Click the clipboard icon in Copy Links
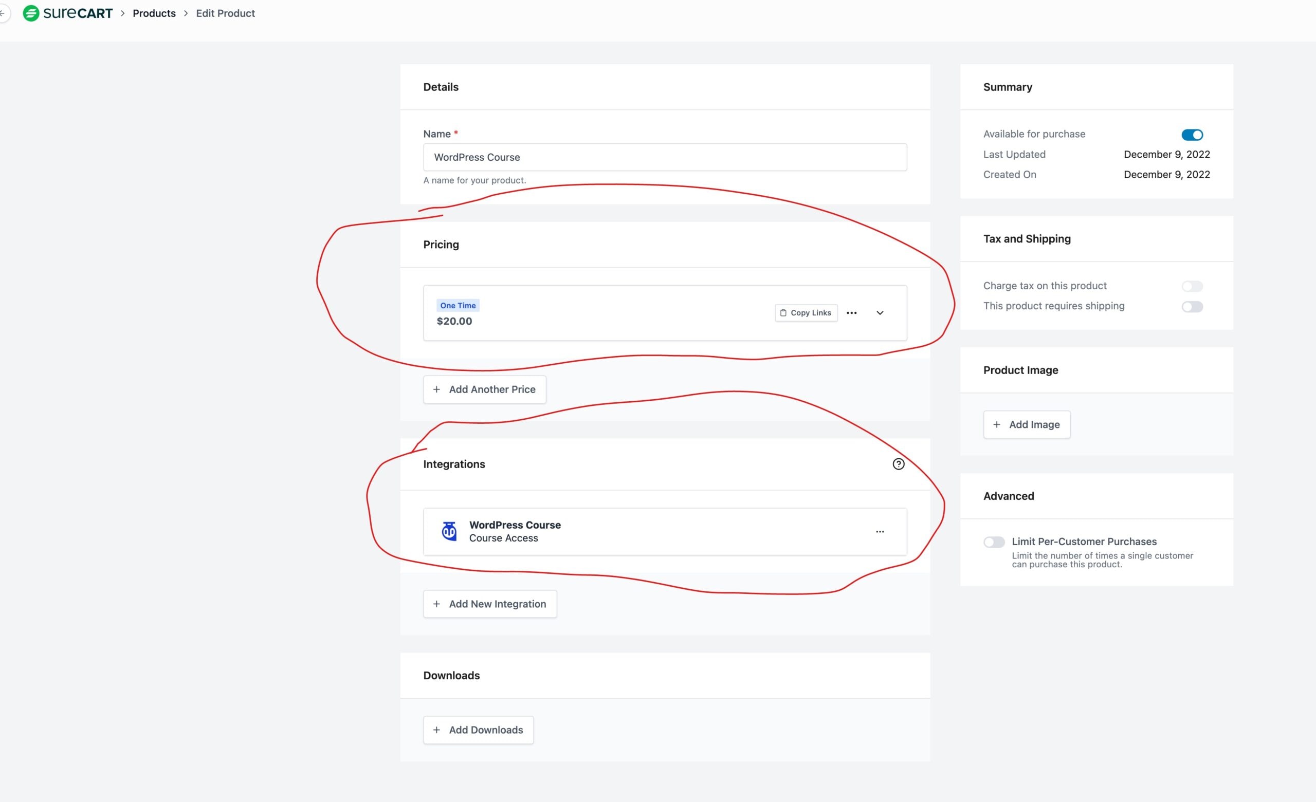Image resolution: width=1316 pixels, height=802 pixels. coord(783,313)
